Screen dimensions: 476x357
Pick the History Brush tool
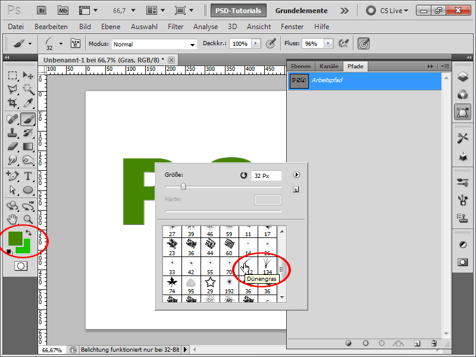(x=28, y=133)
